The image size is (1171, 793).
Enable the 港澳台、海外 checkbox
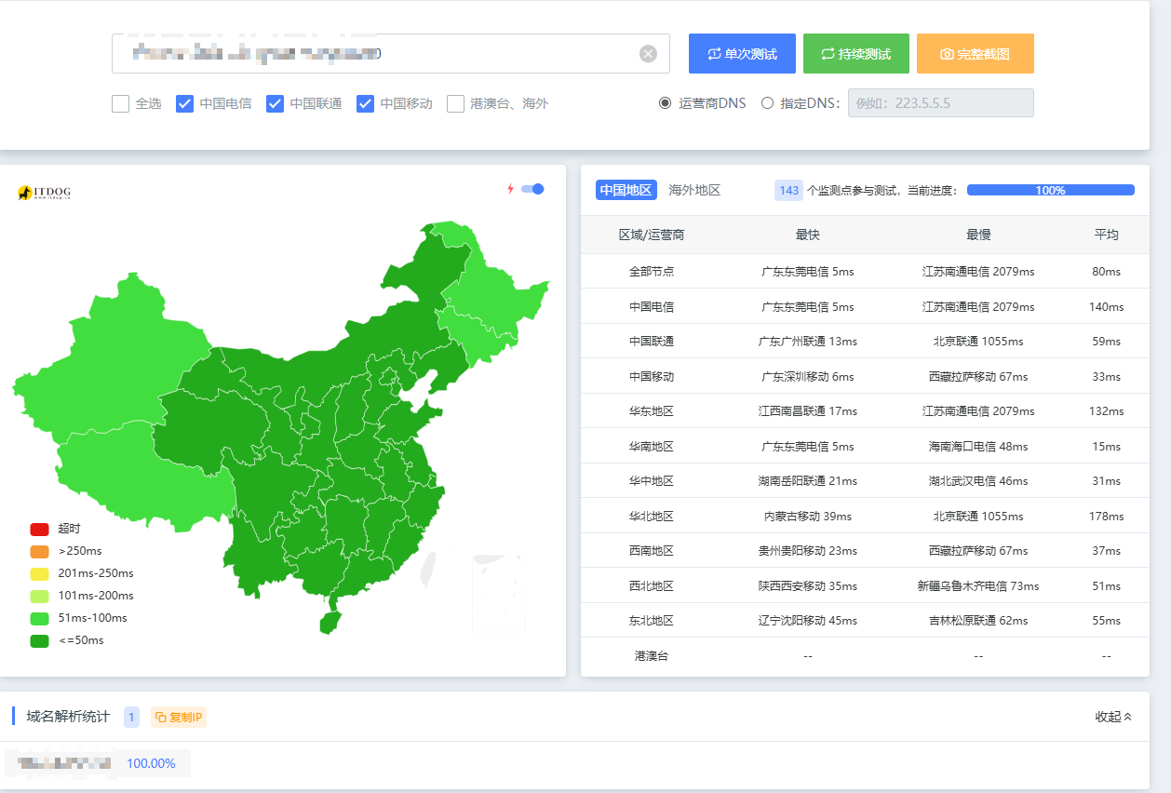(x=455, y=103)
